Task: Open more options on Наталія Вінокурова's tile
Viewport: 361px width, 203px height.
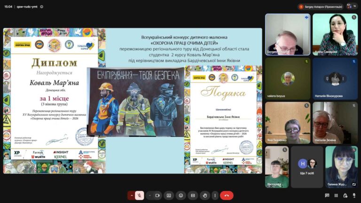Action: [x=343, y=79]
